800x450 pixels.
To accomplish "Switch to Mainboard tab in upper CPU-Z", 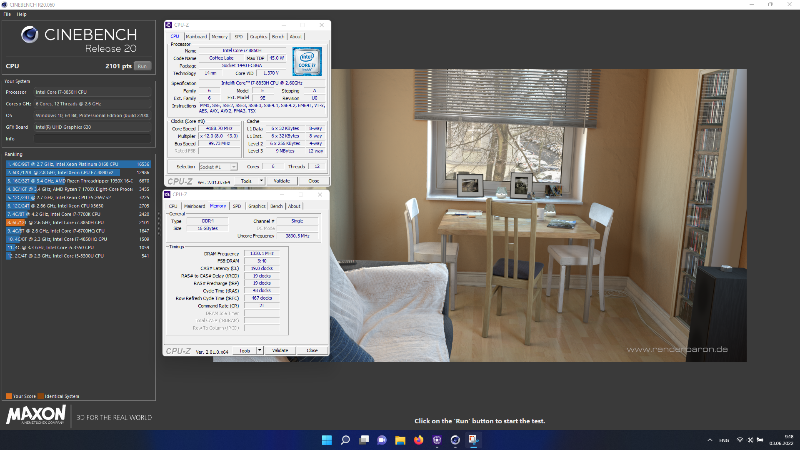I will point(196,37).
